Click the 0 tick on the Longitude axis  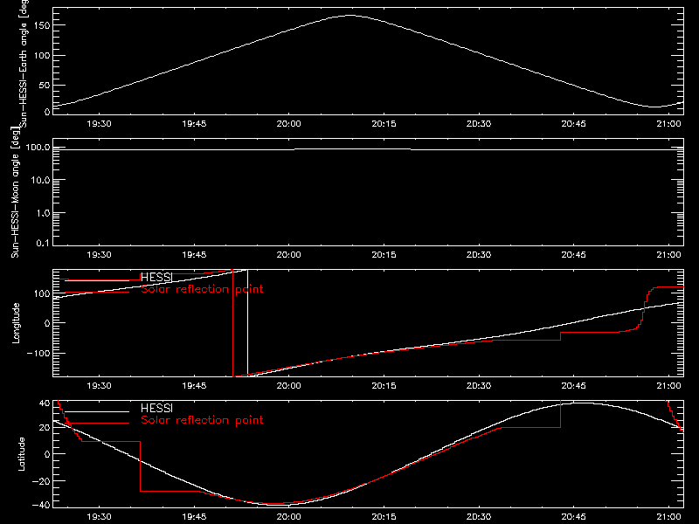point(47,323)
